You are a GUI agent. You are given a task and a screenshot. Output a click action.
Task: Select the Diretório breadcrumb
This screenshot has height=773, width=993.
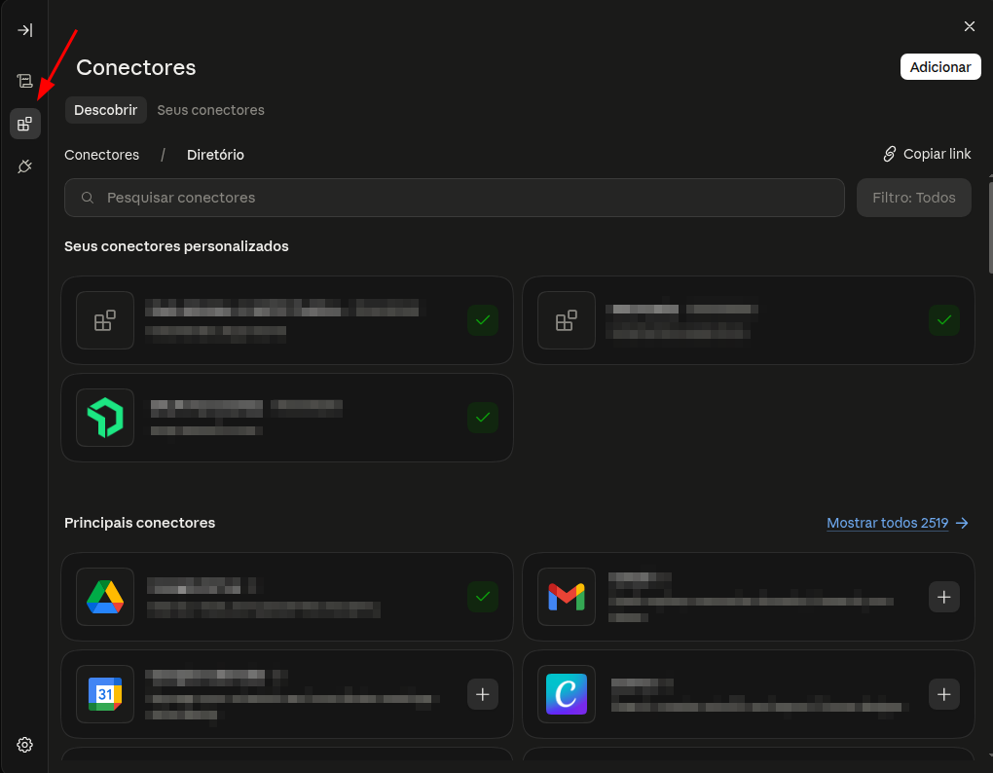(215, 155)
